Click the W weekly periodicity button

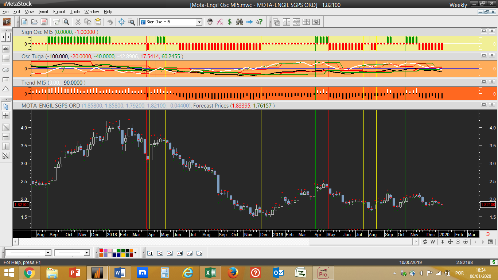click(433, 242)
